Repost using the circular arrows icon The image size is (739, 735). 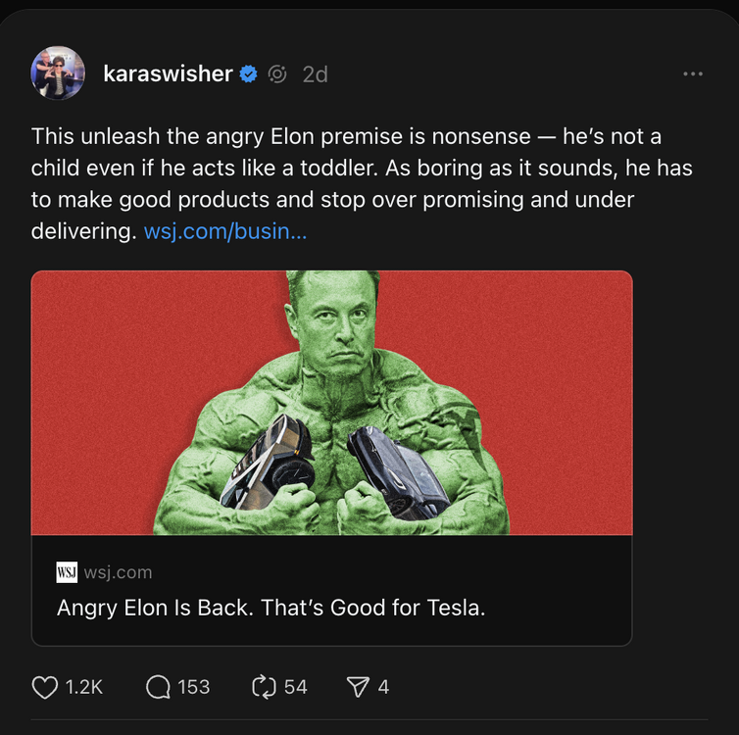pyautogui.click(x=264, y=687)
